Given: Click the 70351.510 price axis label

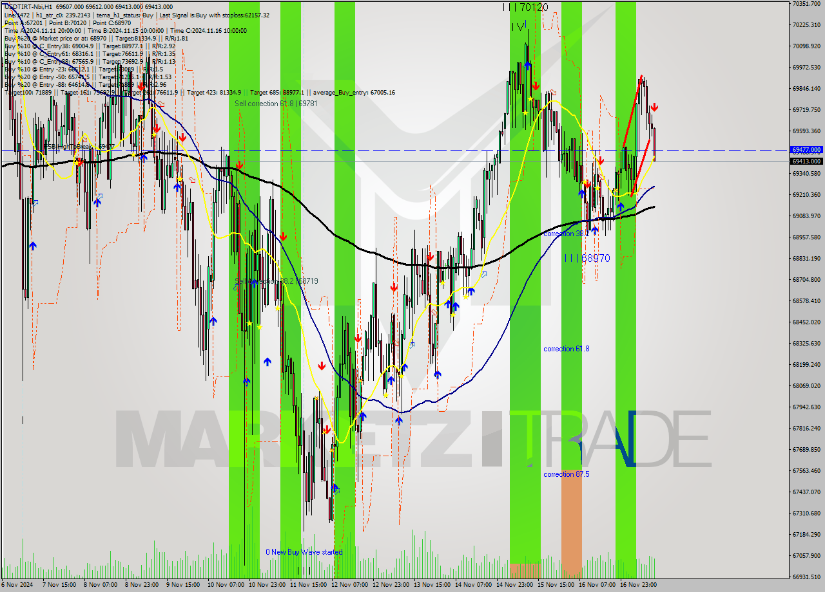Looking at the screenshot, I should 806,4.
